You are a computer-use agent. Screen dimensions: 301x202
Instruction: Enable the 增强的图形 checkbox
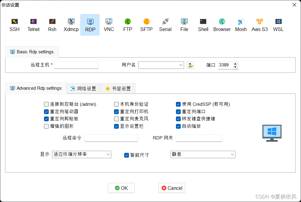click(46, 126)
